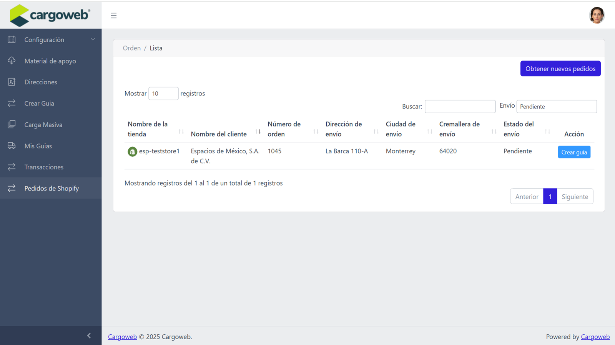The width and height of the screenshot is (615, 345).
Task: Click Obtener nuevos pedidos button
Action: click(x=560, y=69)
